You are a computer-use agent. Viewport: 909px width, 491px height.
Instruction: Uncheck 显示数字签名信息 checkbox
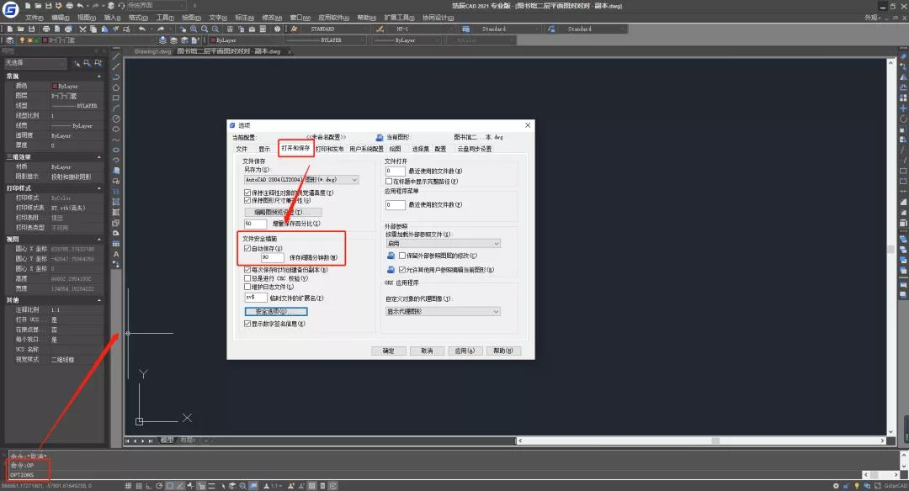tap(247, 324)
